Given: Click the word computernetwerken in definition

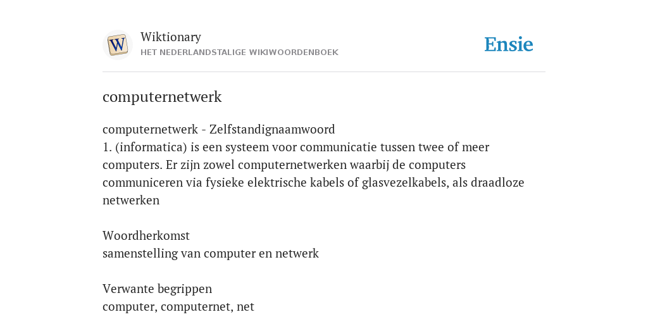Looking at the screenshot, I should pyautogui.click(x=292, y=165).
